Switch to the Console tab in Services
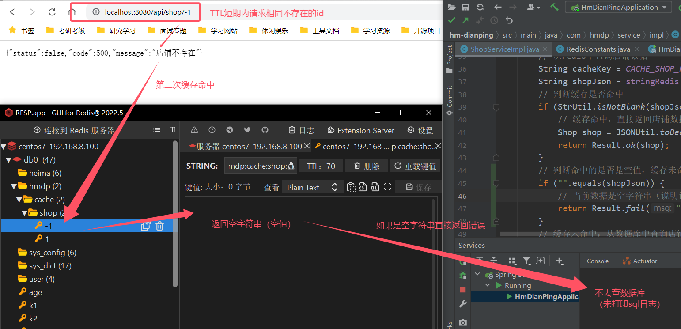Image resolution: width=681 pixels, height=329 pixels. pyautogui.click(x=598, y=261)
